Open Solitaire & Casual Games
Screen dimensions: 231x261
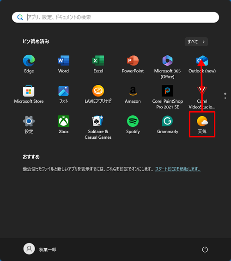[98, 128]
